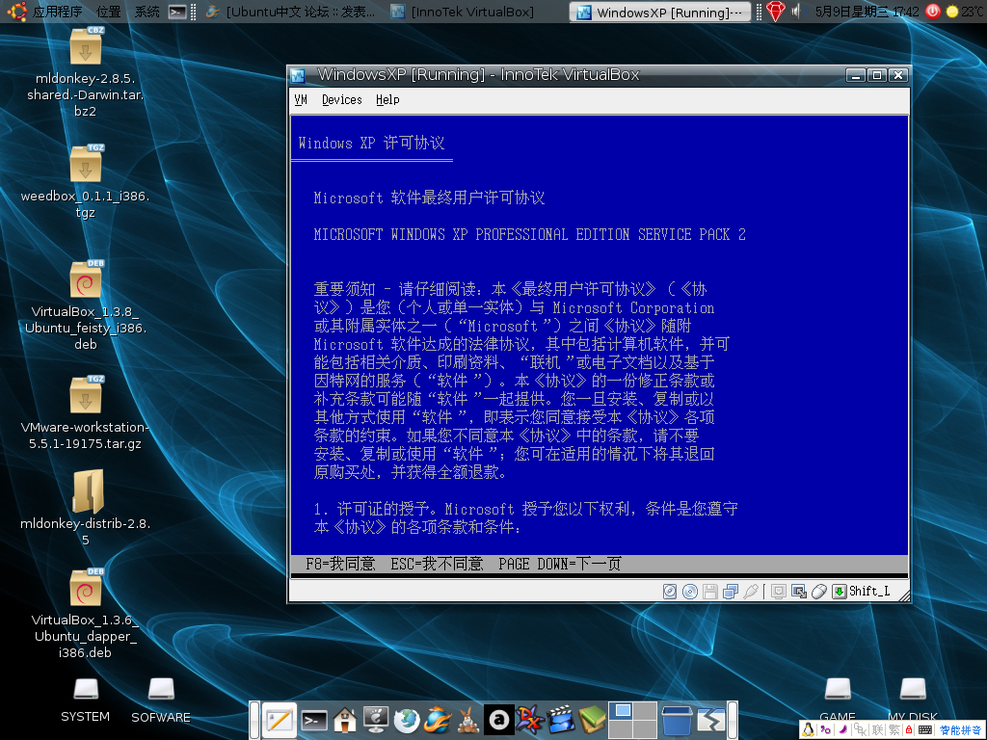Open the Help menu in VirtualBox

coord(387,100)
